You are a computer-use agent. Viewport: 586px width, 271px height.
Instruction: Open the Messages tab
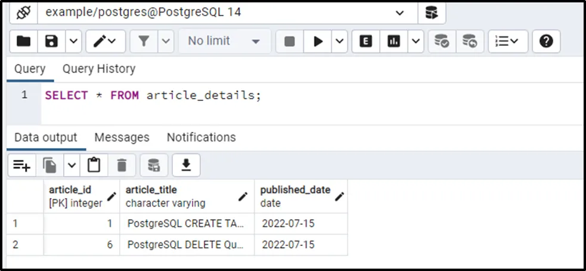[x=122, y=137]
